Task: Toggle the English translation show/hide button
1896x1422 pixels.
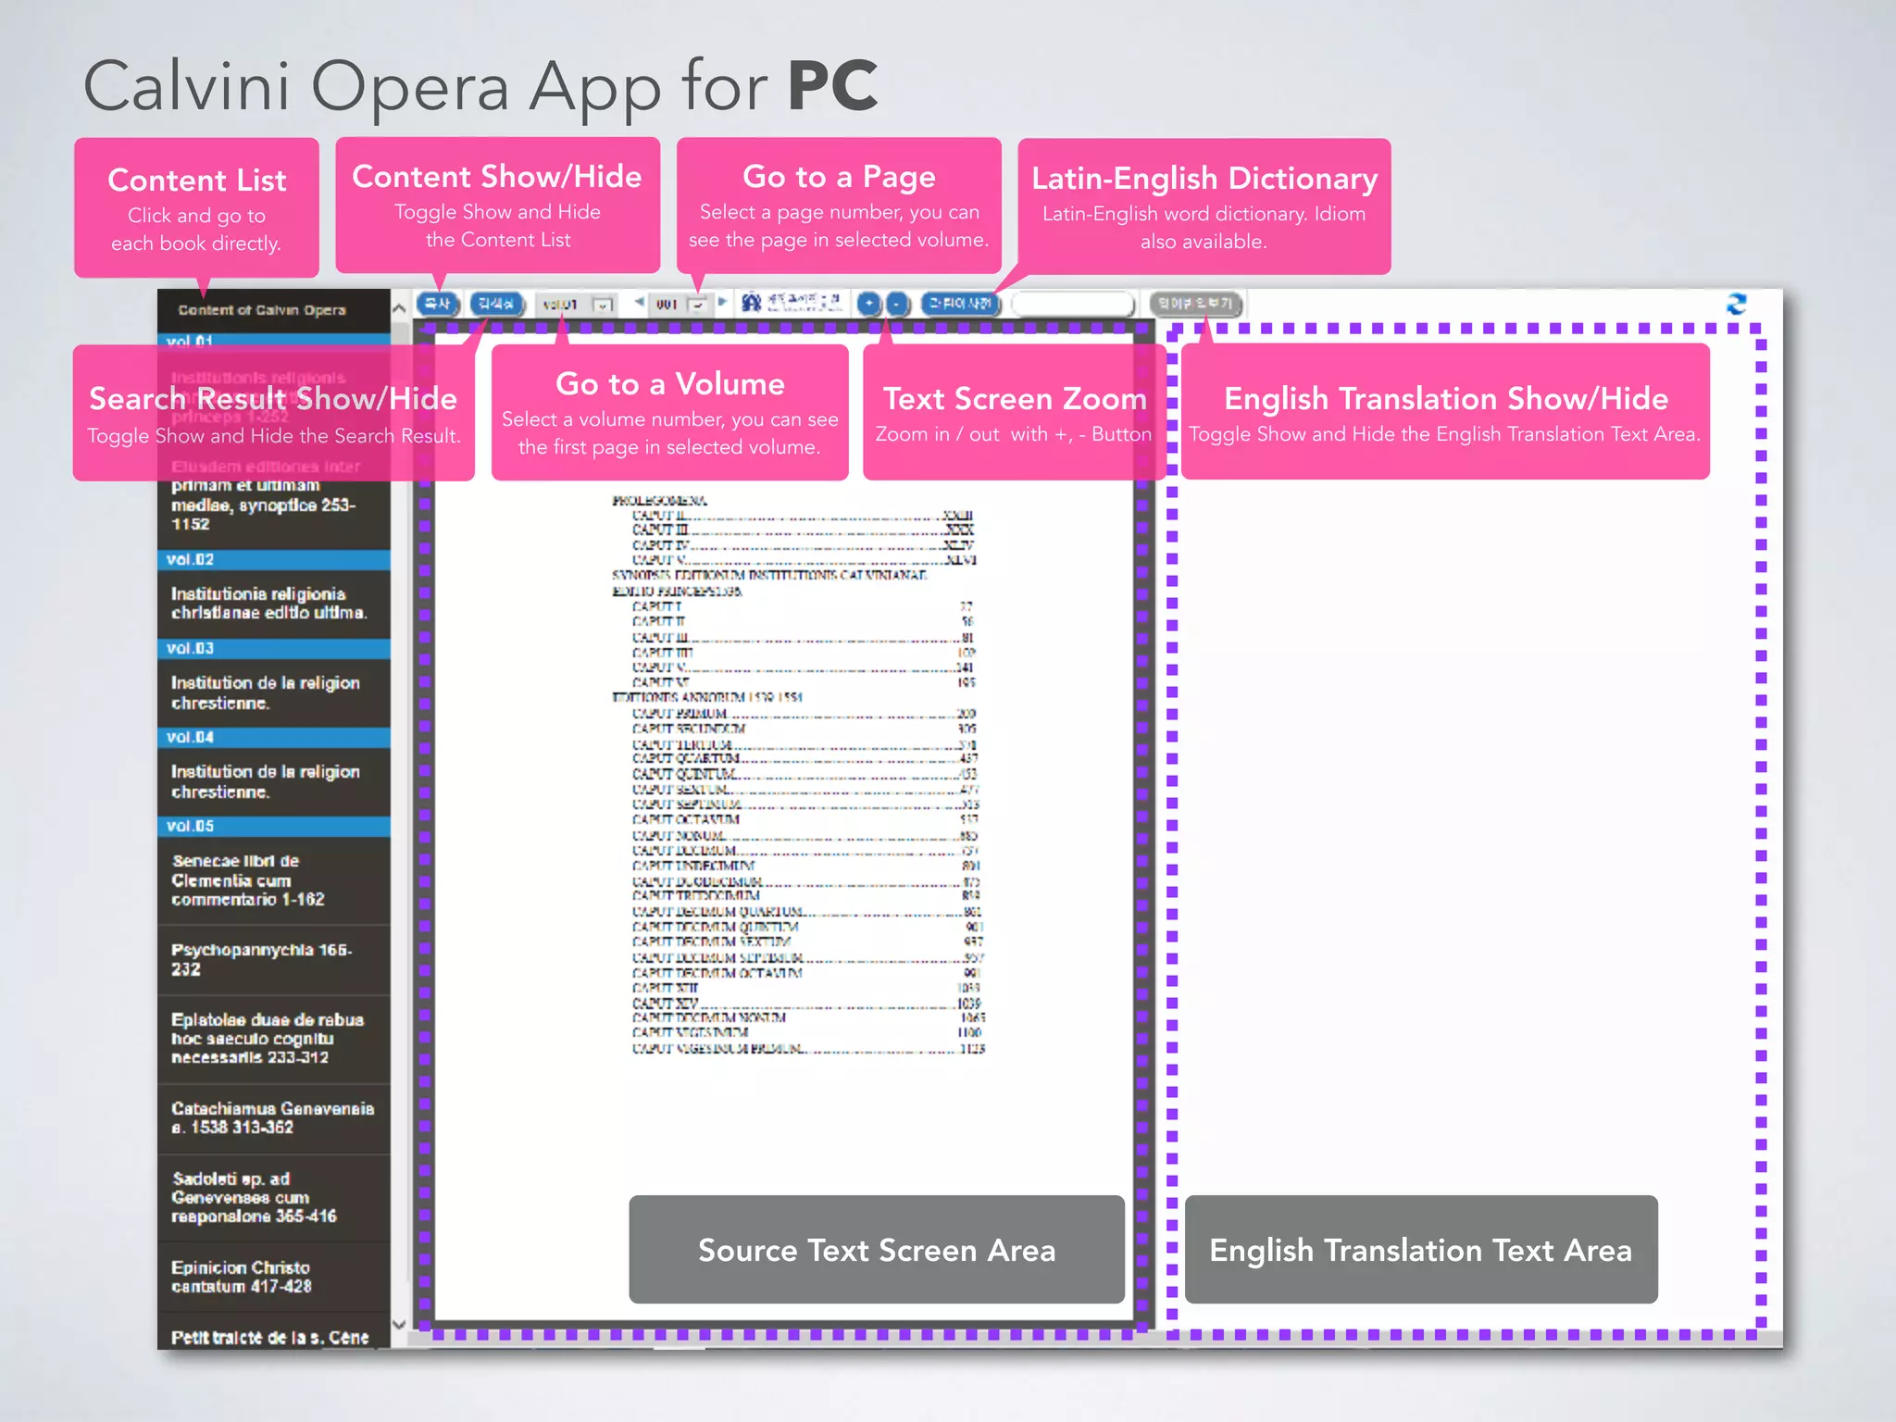Action: [x=1195, y=304]
